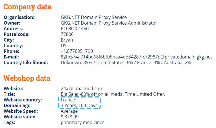
Task: Click the Big Sale title text
Action: 113,94
